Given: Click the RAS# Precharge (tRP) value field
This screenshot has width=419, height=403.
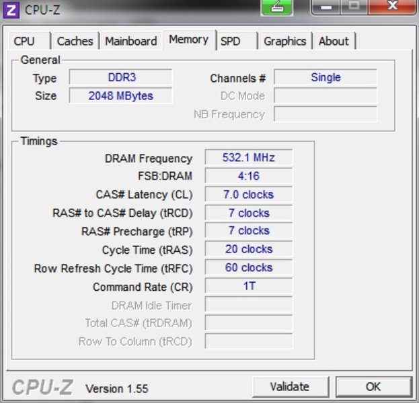Looking at the screenshot, I should pyautogui.click(x=249, y=230).
